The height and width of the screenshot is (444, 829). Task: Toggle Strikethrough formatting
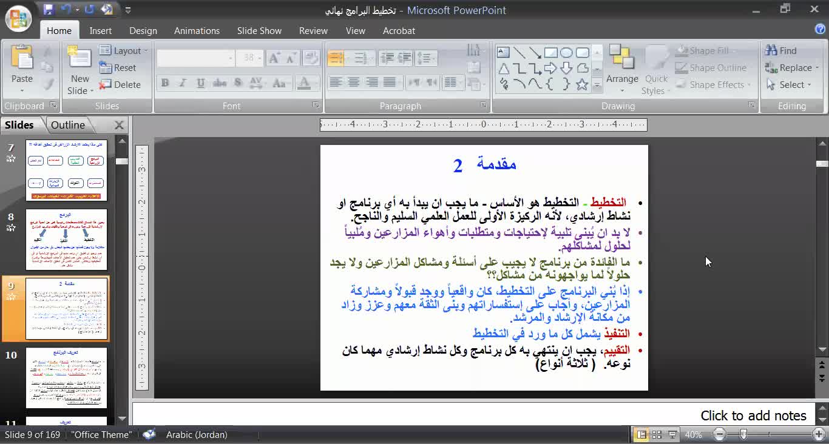click(220, 83)
